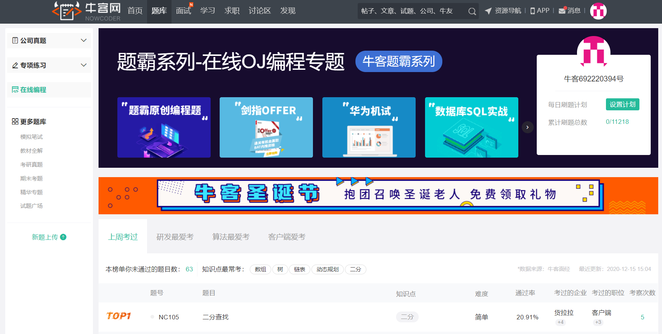662x334 pixels.
Task: Click the 货拉拉 company name
Action: click(564, 313)
